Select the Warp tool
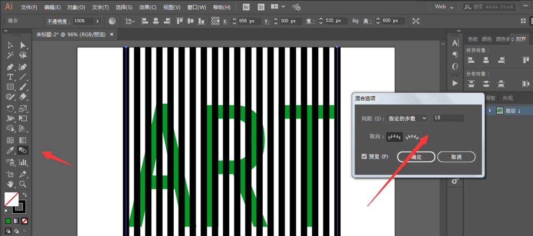 [x=11, y=119]
